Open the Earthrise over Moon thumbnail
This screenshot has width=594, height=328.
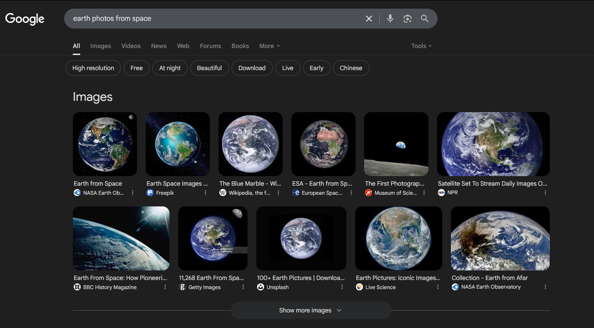tap(396, 144)
